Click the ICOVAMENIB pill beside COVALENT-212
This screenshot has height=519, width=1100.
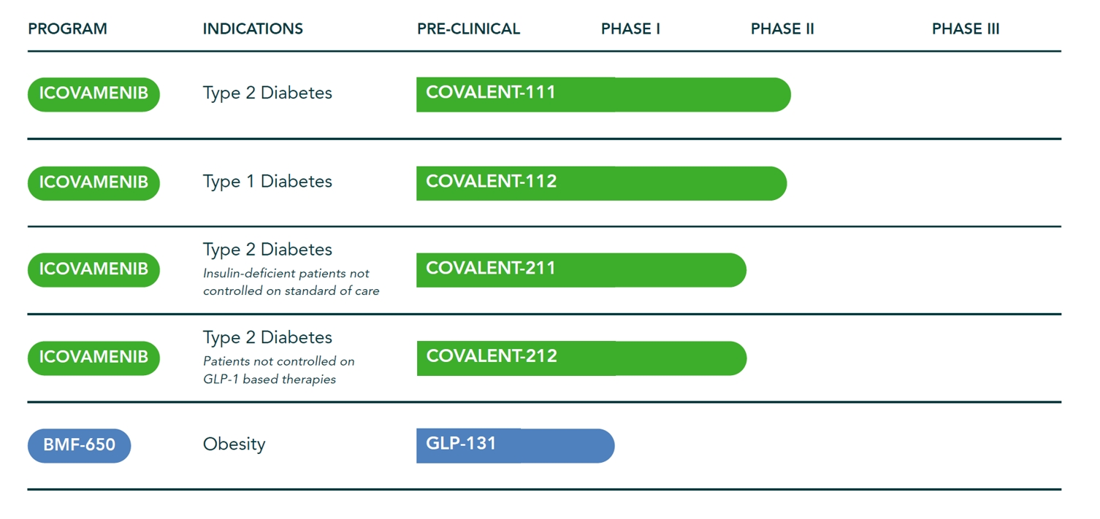[93, 358]
